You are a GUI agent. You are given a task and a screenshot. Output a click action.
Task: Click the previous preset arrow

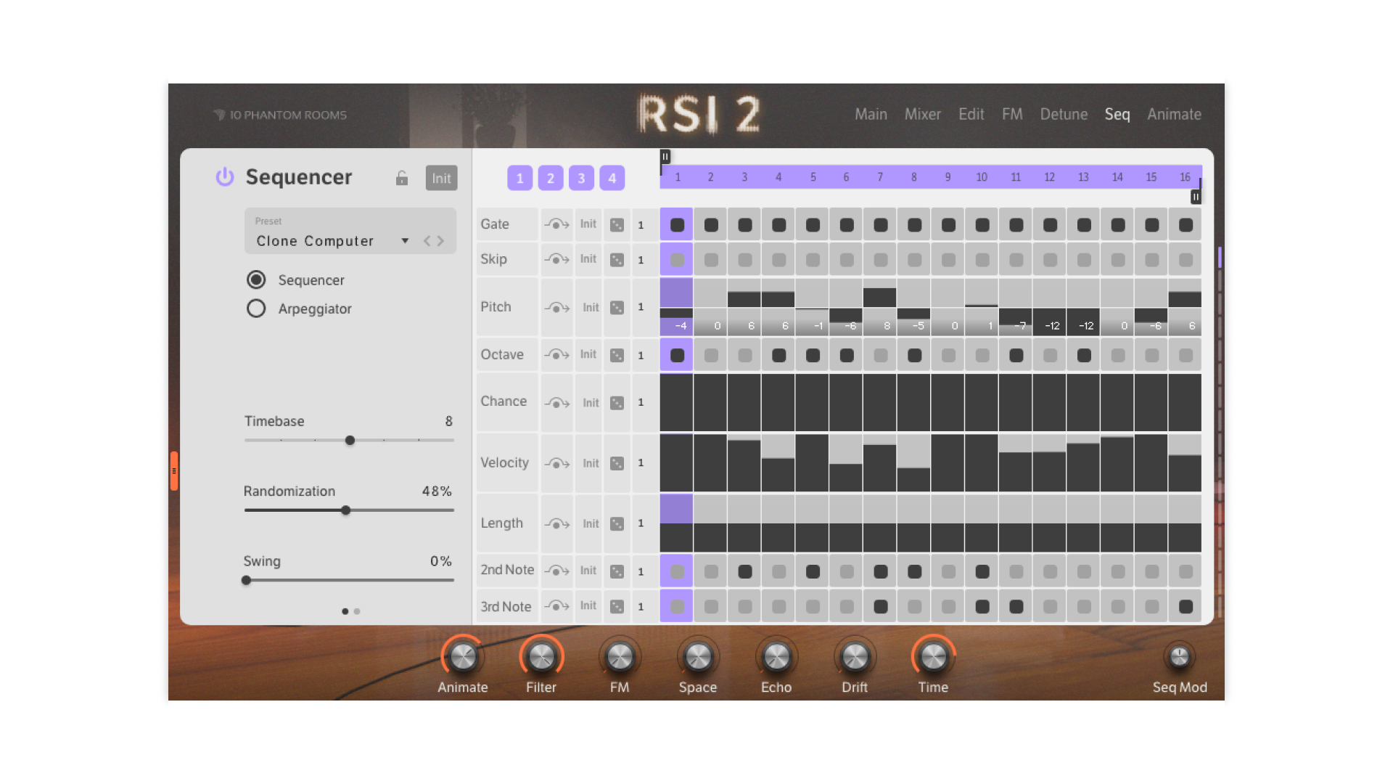(x=427, y=240)
